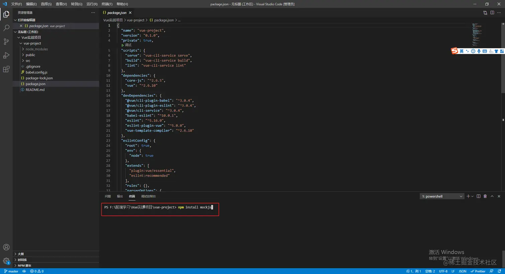Open the 编辑(E) menu
The width and height of the screenshot is (505, 274).
point(31,4)
